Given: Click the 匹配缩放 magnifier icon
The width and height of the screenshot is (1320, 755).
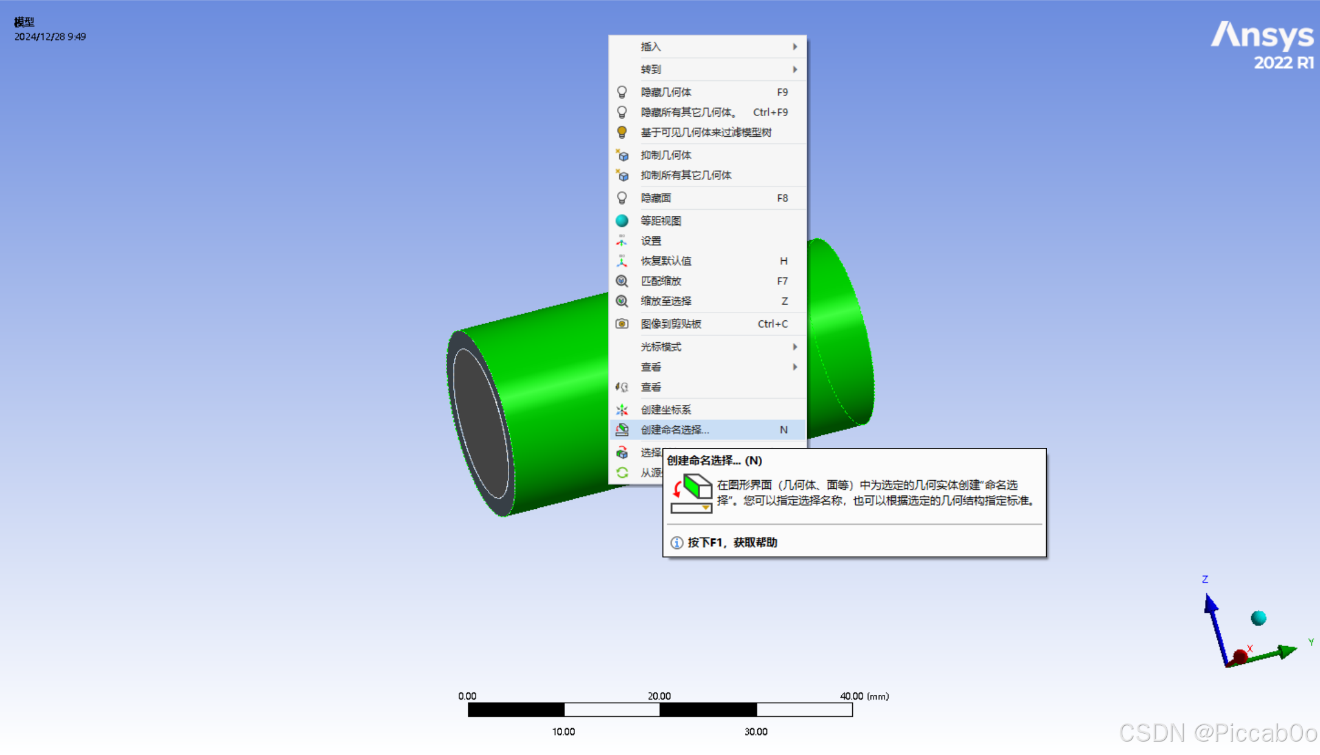Looking at the screenshot, I should (x=622, y=281).
